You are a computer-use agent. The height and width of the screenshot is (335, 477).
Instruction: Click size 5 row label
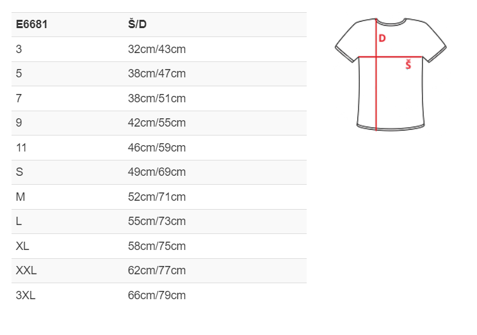19,74
